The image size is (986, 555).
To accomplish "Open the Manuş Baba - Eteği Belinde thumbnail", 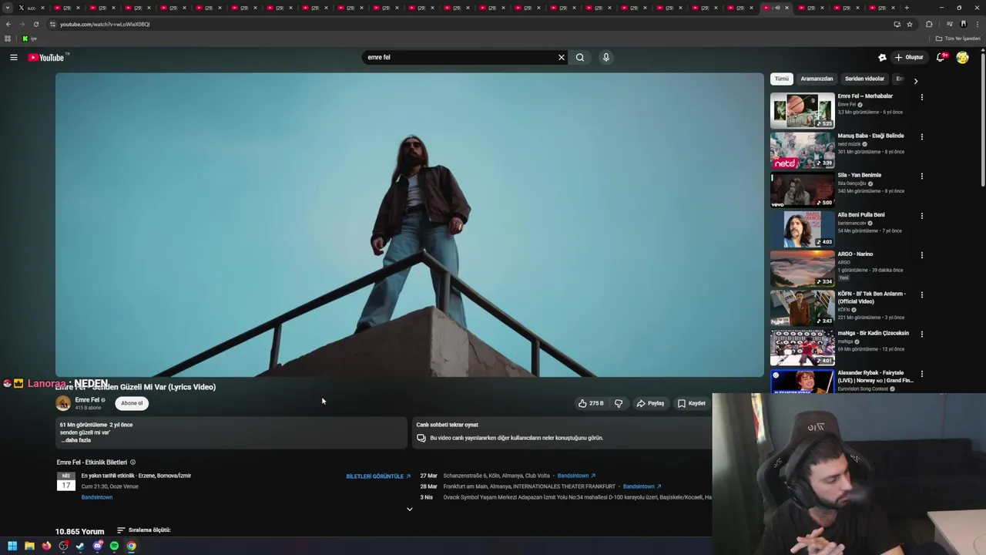I will 802,150.
